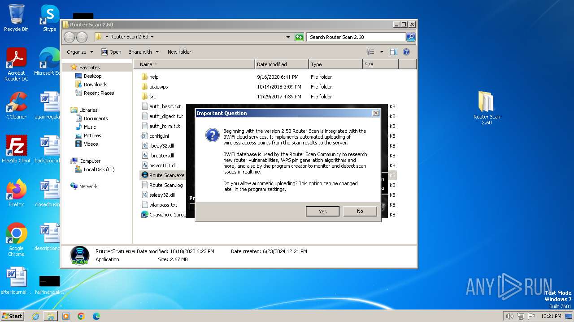Click the volume icon in system tray
The image size is (574, 322).
509,316
